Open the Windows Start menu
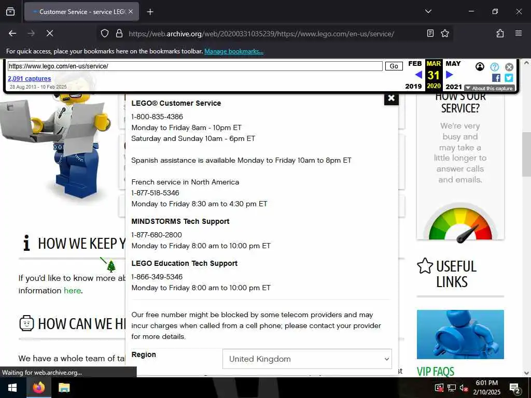The image size is (531, 398). 13,388
